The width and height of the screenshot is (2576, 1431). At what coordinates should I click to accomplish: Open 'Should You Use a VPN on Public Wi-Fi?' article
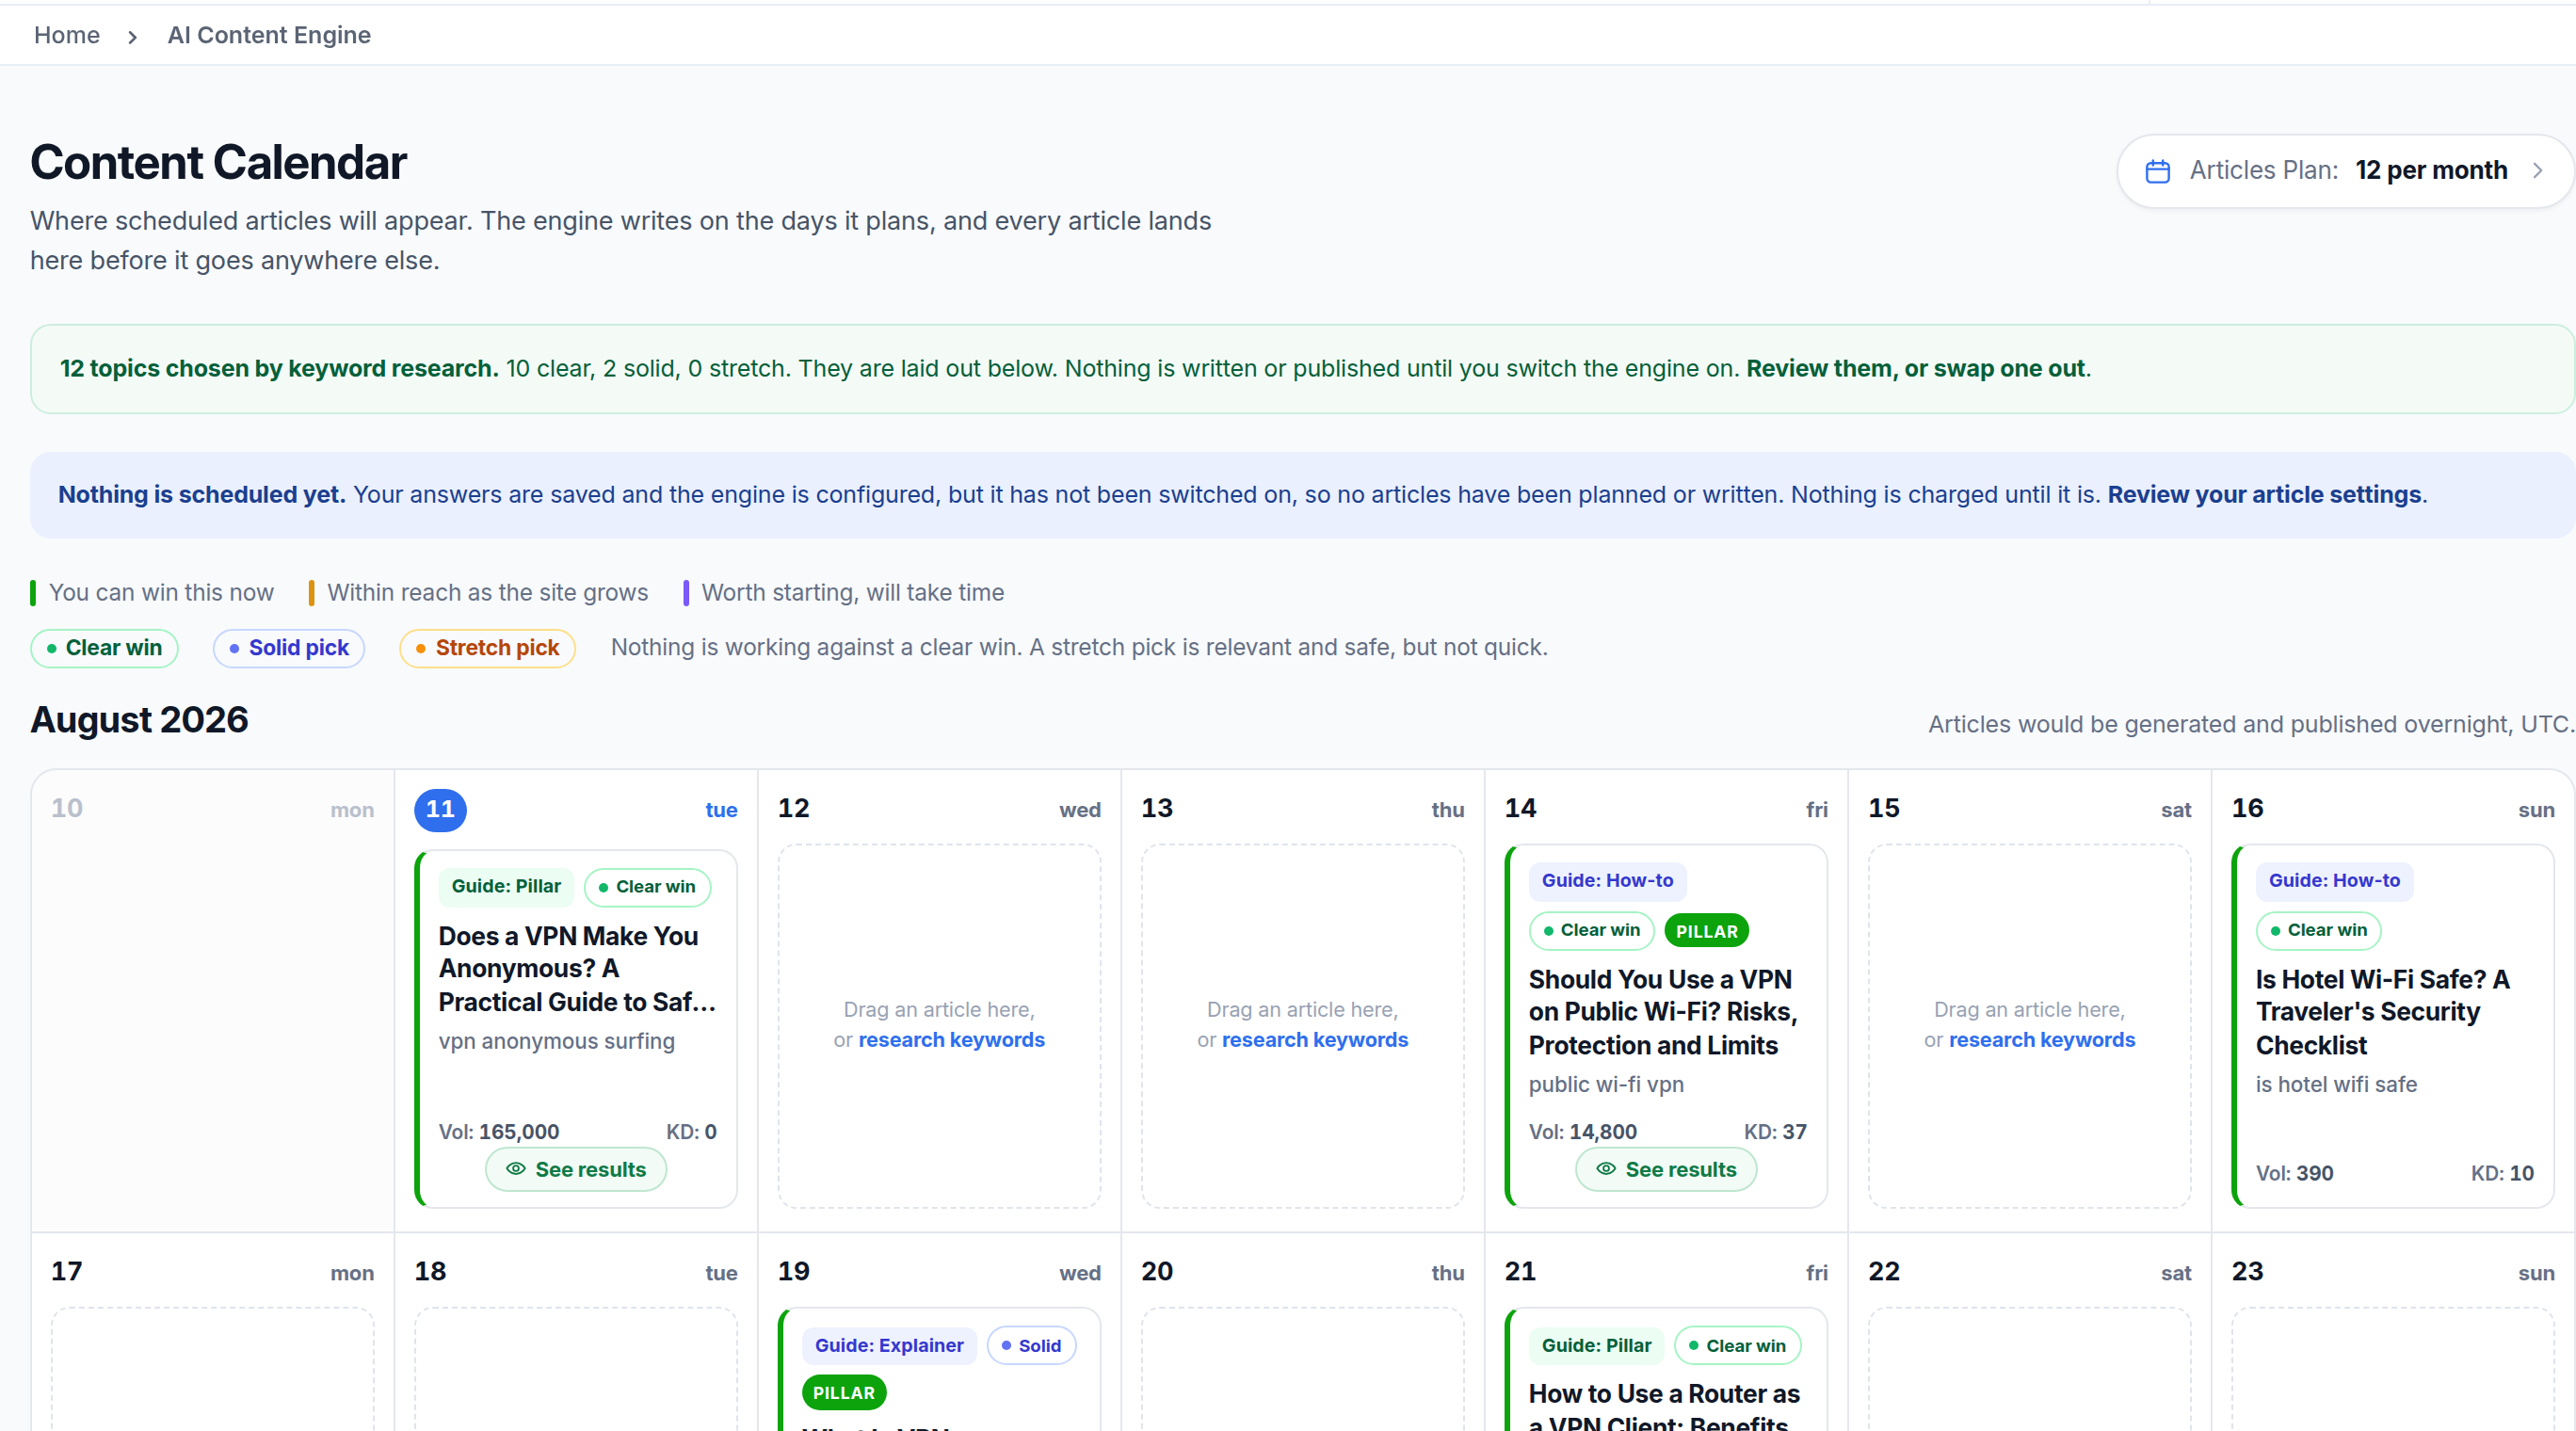[x=1663, y=1012]
